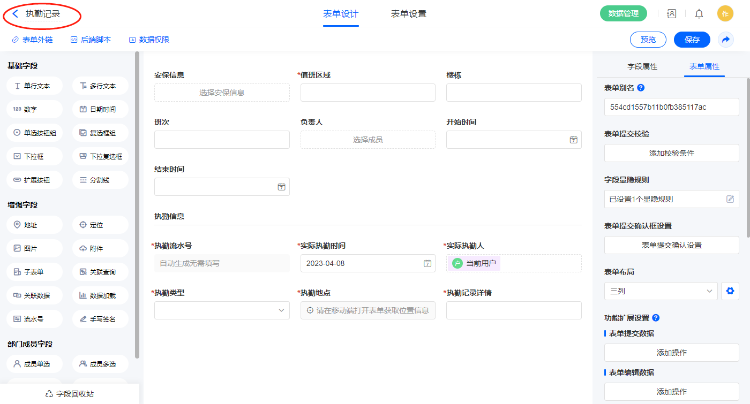Expand the 执勤类型 dropdown
Viewport: 750px width, 404px height.
point(281,310)
